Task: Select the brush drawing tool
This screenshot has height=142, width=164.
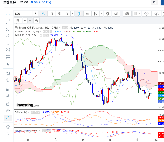Action: pos(8,36)
